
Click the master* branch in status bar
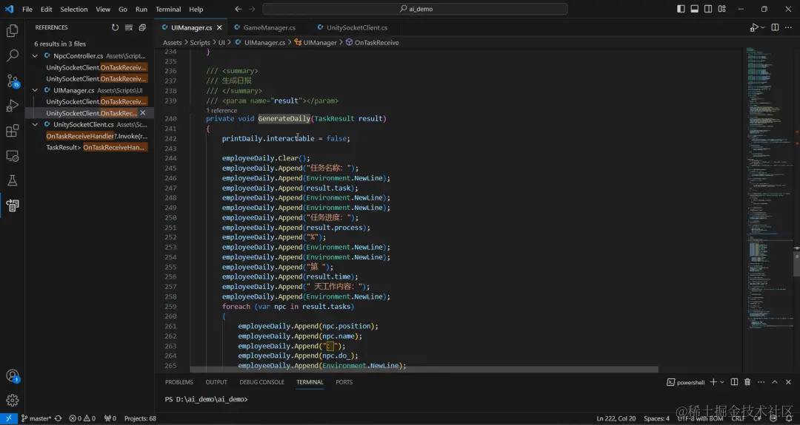(36, 418)
